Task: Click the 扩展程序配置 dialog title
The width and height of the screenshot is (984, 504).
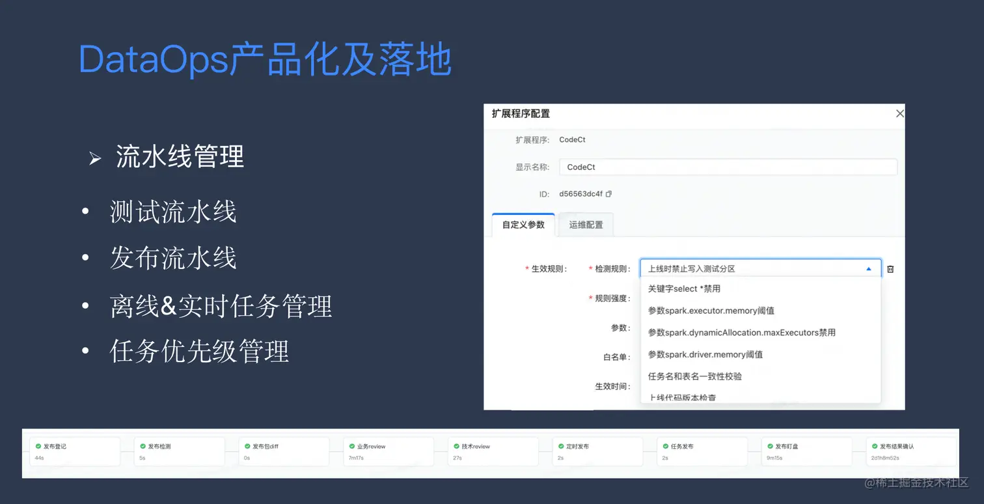Action: pos(521,113)
